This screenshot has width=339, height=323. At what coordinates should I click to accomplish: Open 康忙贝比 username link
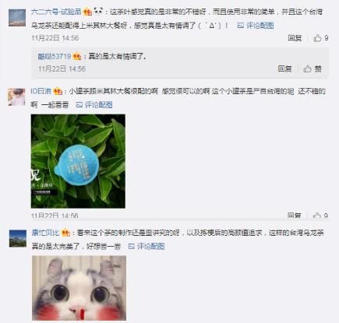click(x=46, y=233)
